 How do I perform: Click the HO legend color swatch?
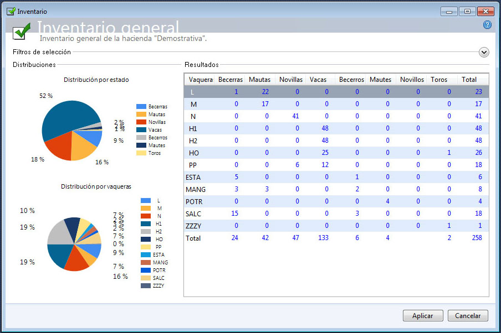point(146,239)
